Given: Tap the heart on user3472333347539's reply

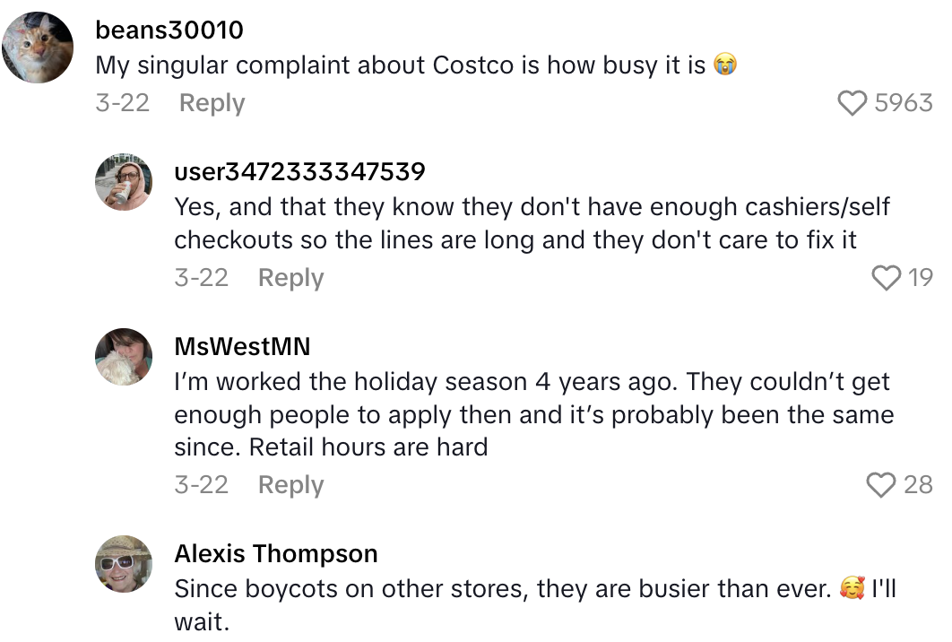Looking at the screenshot, I should (886, 278).
